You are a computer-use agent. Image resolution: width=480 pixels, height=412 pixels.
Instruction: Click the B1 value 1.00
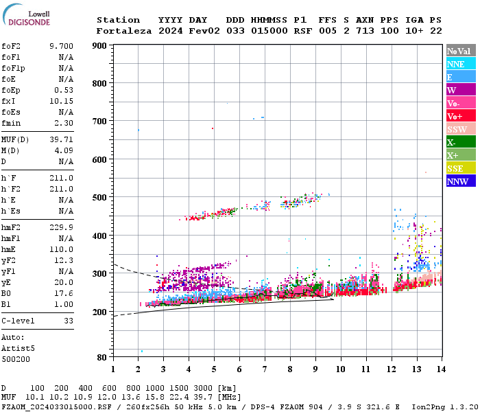coord(64,304)
